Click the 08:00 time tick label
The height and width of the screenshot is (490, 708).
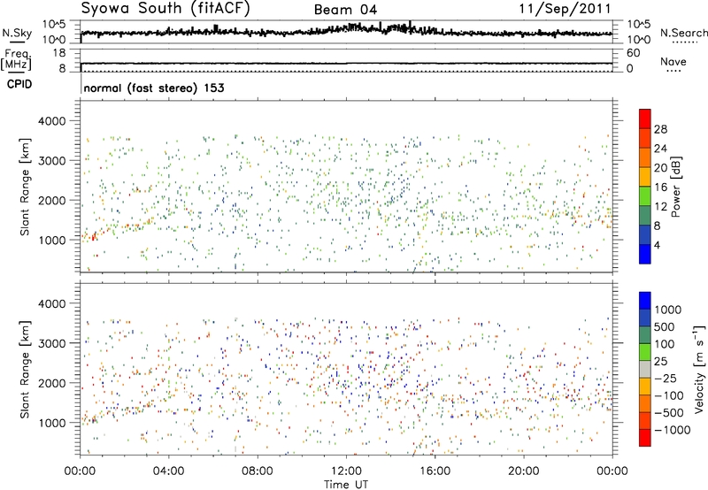(x=257, y=471)
